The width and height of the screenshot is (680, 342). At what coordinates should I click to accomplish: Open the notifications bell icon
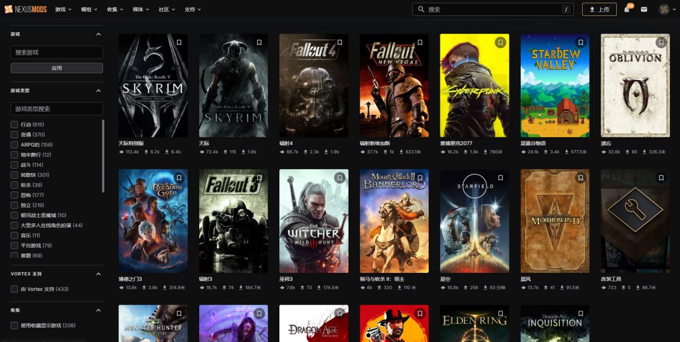627,9
